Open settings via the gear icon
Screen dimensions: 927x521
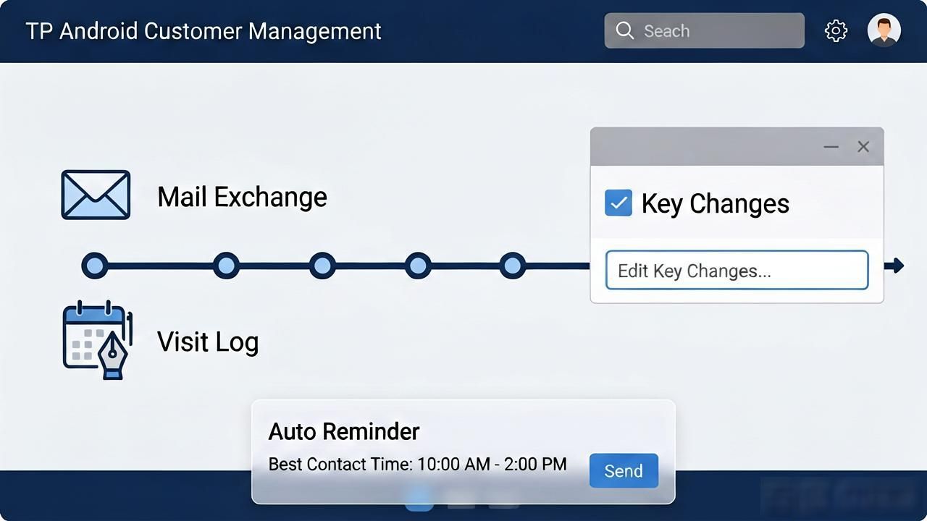pyautogui.click(x=836, y=31)
